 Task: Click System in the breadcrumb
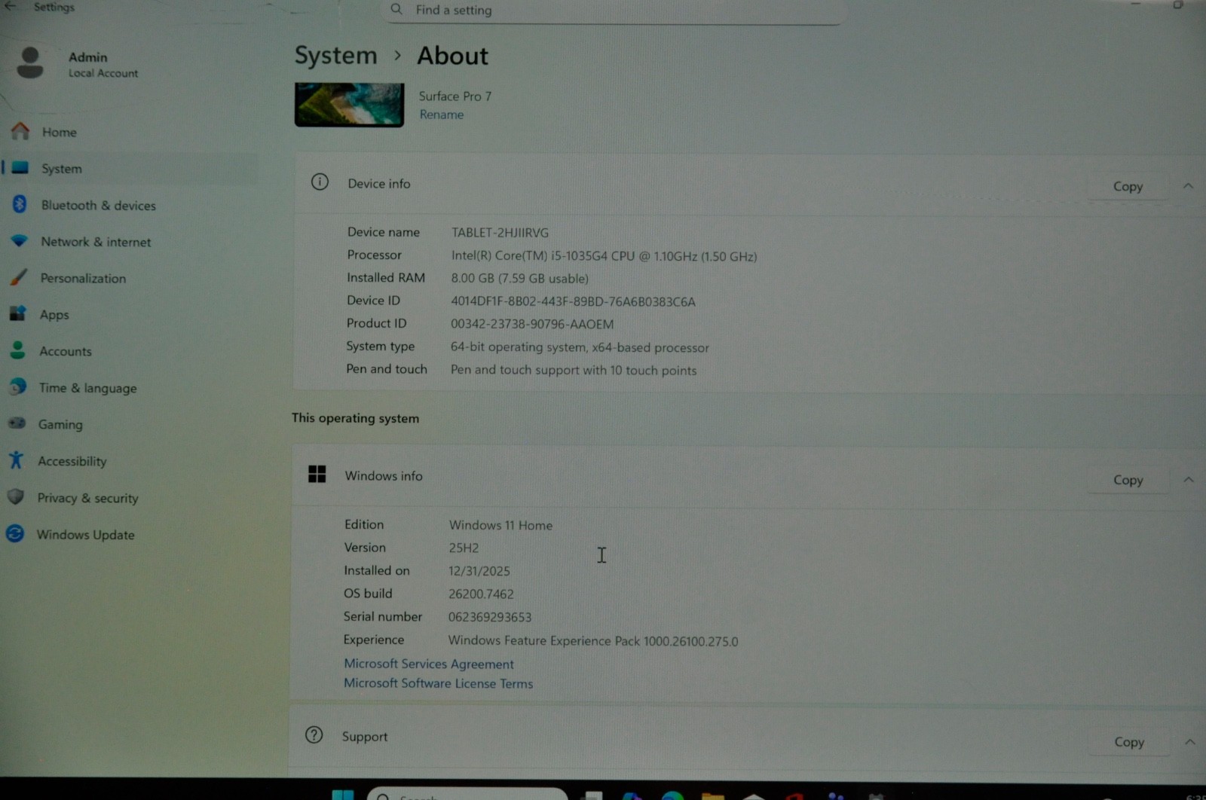coord(335,55)
